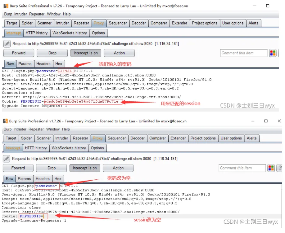Select Params view tab in upper window

tap(25, 64)
